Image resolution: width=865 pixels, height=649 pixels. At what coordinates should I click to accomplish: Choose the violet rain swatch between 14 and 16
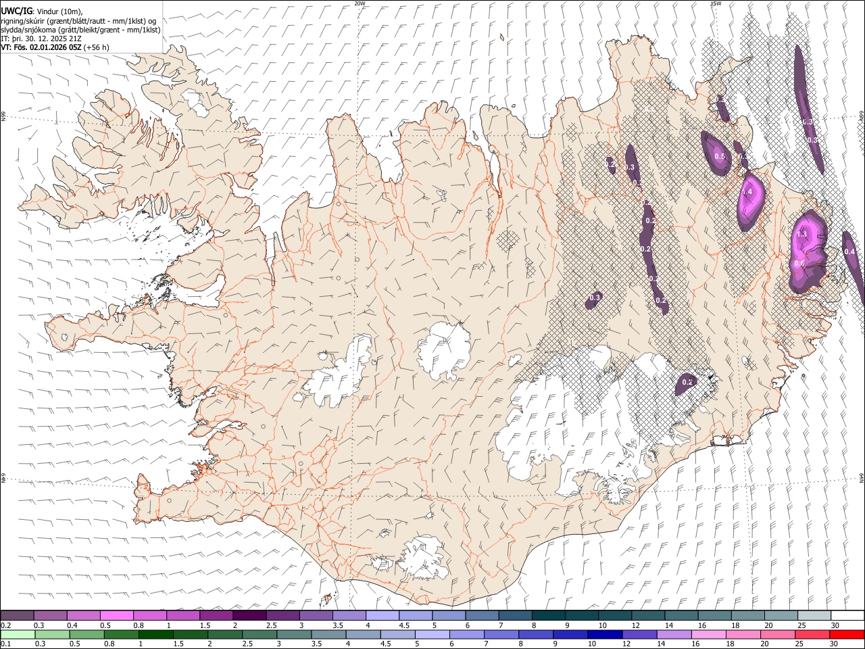click(x=673, y=634)
